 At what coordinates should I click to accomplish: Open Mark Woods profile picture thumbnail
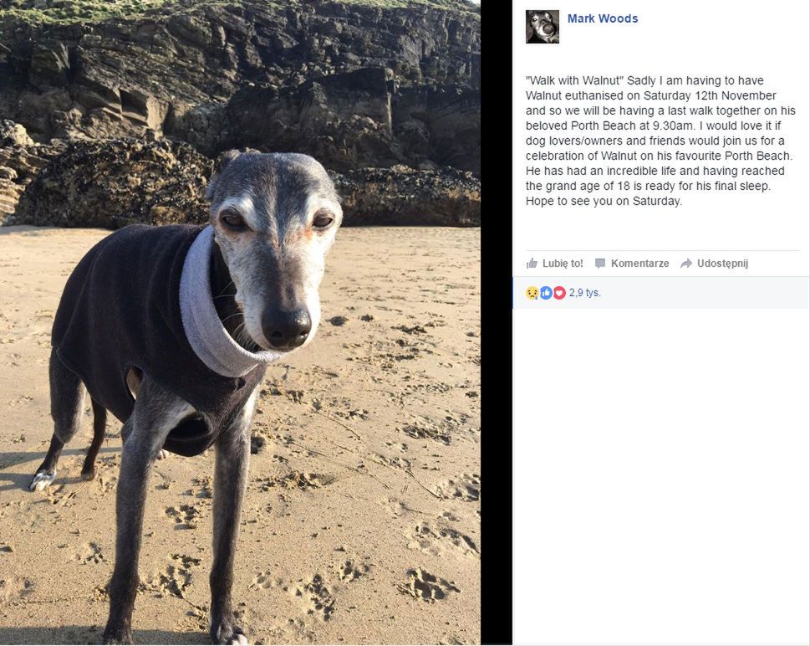543,27
